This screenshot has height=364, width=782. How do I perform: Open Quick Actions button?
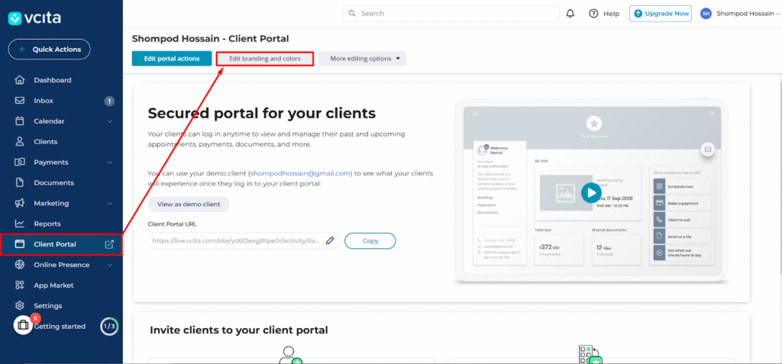(x=49, y=50)
